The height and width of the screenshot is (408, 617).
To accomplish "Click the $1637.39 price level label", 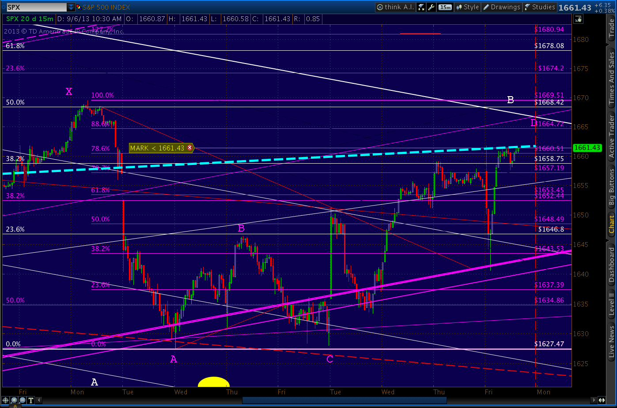I will pos(549,285).
